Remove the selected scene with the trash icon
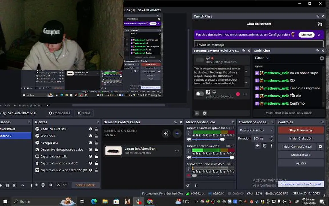This screenshot has width=329, height=206. [x=7, y=185]
